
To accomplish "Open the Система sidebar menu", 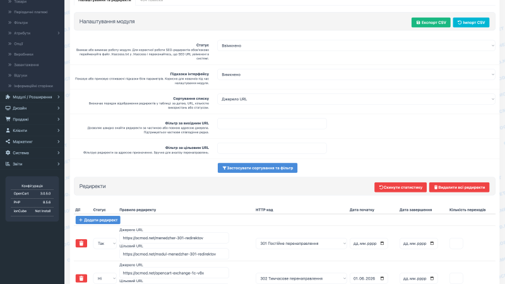I will [32, 153].
